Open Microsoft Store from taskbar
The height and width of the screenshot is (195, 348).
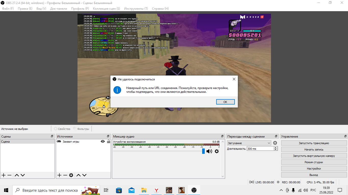point(119,190)
